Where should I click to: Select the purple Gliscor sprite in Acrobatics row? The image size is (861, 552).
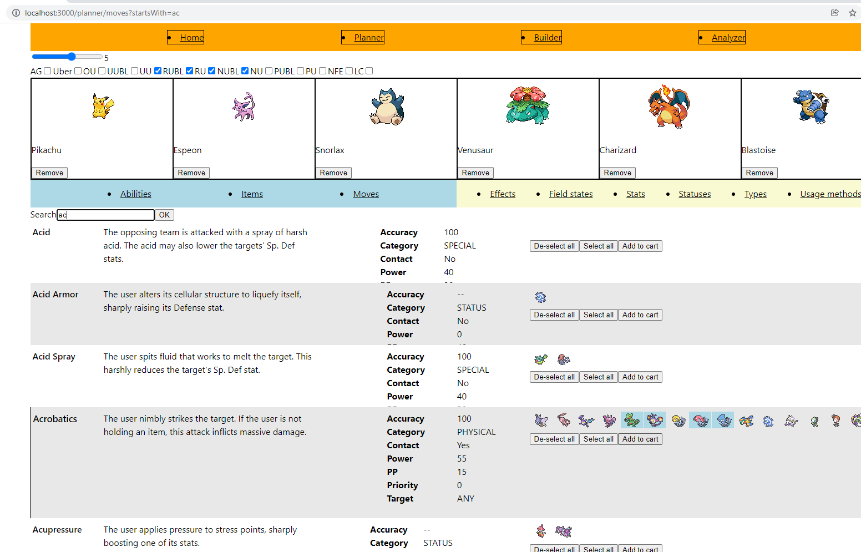pyautogui.click(x=609, y=421)
